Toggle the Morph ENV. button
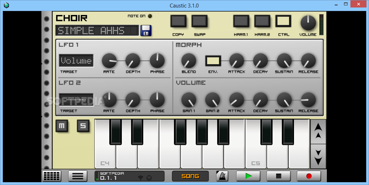369x185 pixels. point(213,61)
